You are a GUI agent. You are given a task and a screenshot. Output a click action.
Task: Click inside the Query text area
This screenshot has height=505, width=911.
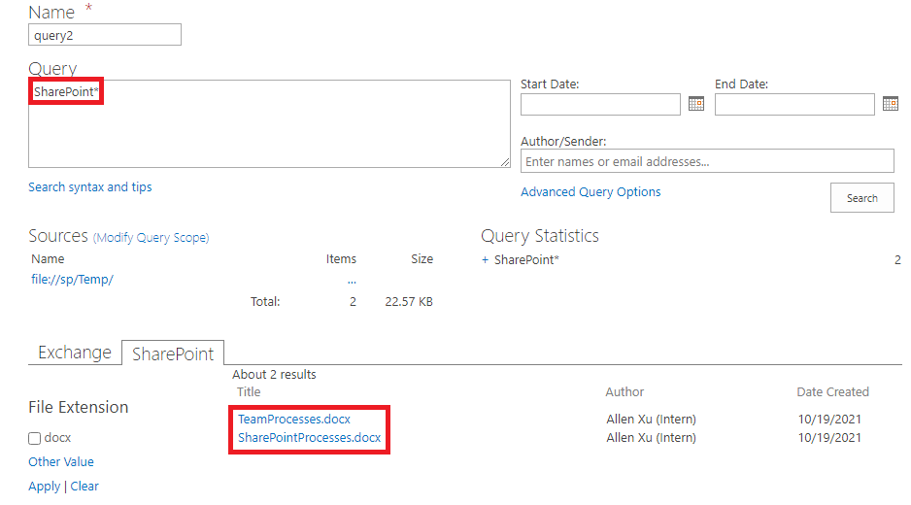(x=270, y=123)
